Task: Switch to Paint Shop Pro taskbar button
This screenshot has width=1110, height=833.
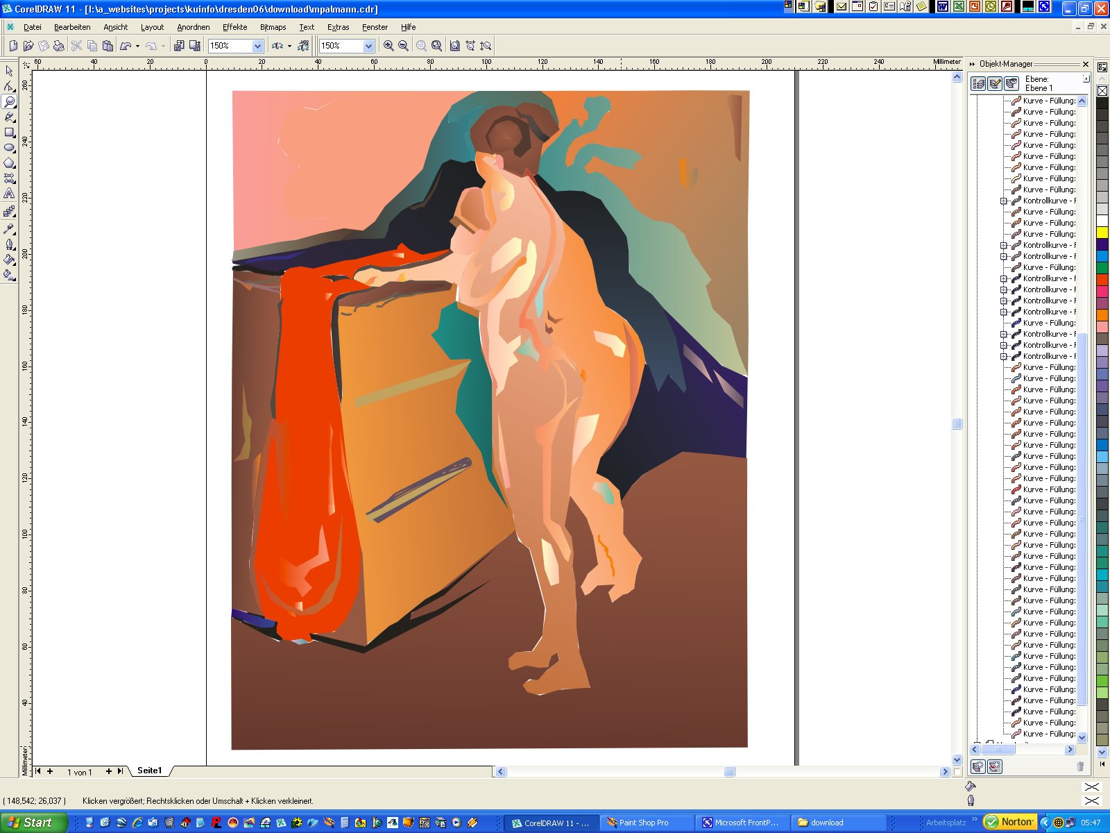Action: pyautogui.click(x=645, y=823)
